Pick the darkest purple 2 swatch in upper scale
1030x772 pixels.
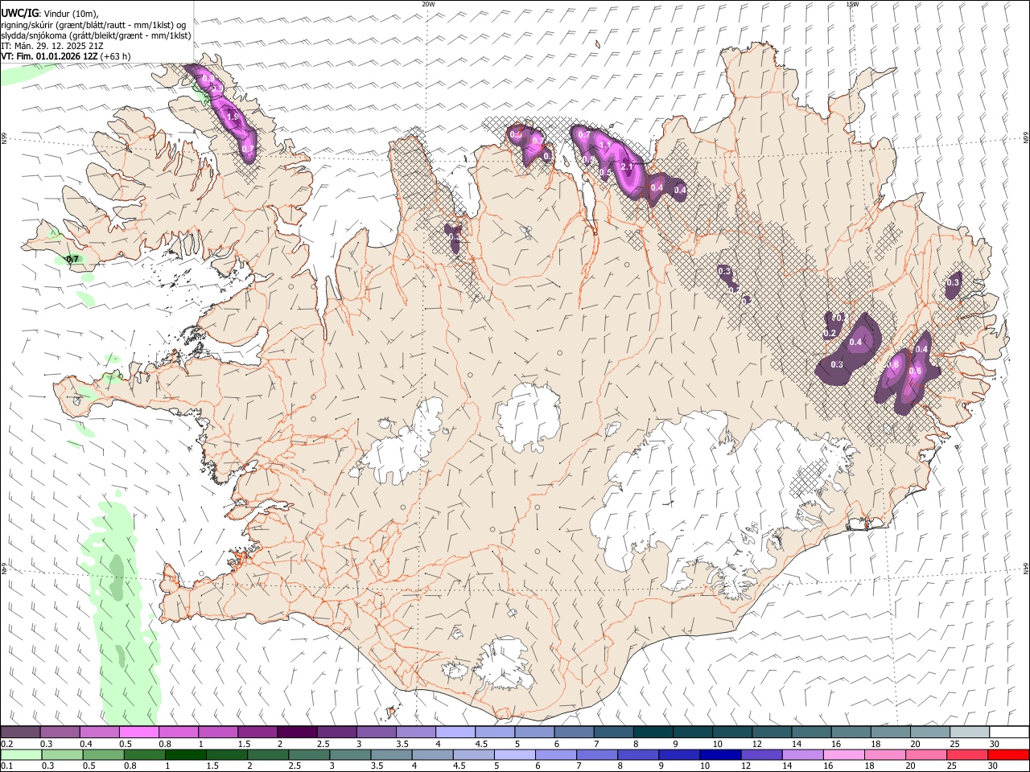tap(297, 733)
